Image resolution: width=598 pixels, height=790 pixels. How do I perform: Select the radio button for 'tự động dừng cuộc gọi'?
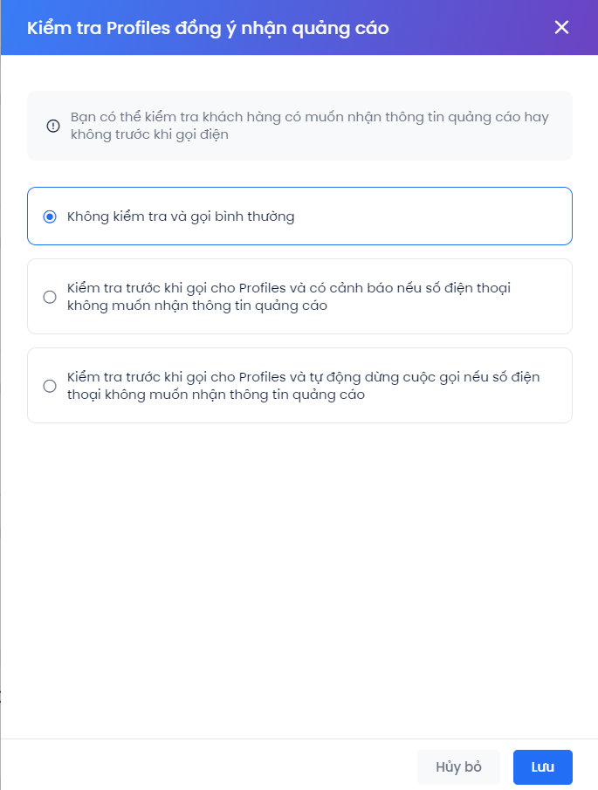point(50,386)
